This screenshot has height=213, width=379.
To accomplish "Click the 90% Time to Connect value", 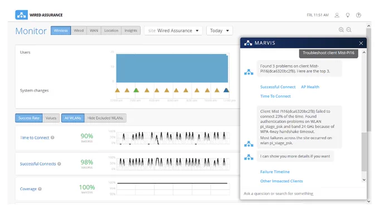I will tap(87, 136).
